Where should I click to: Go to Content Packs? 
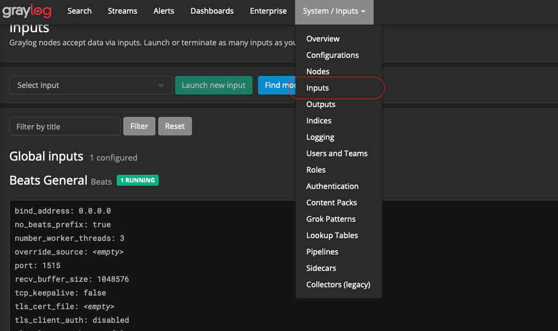331,203
